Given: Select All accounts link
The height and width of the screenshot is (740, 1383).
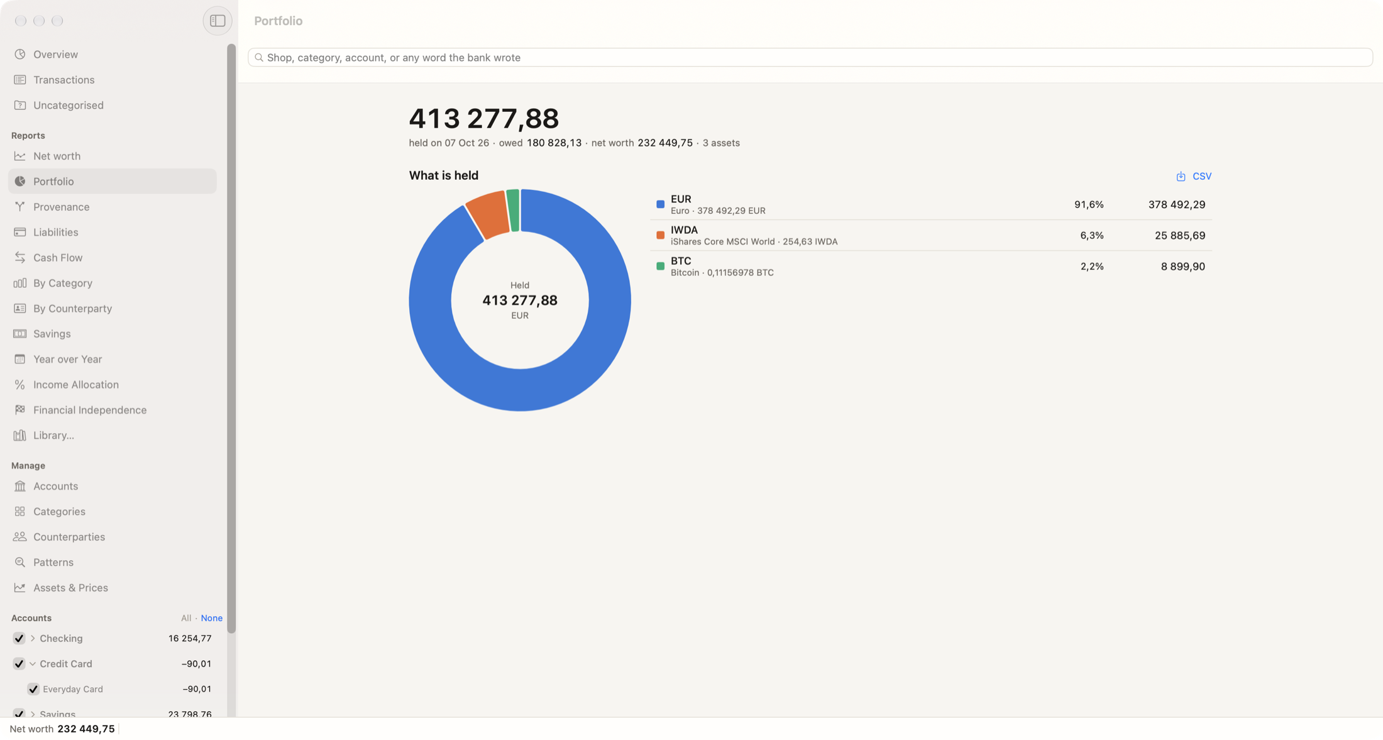Looking at the screenshot, I should point(186,618).
